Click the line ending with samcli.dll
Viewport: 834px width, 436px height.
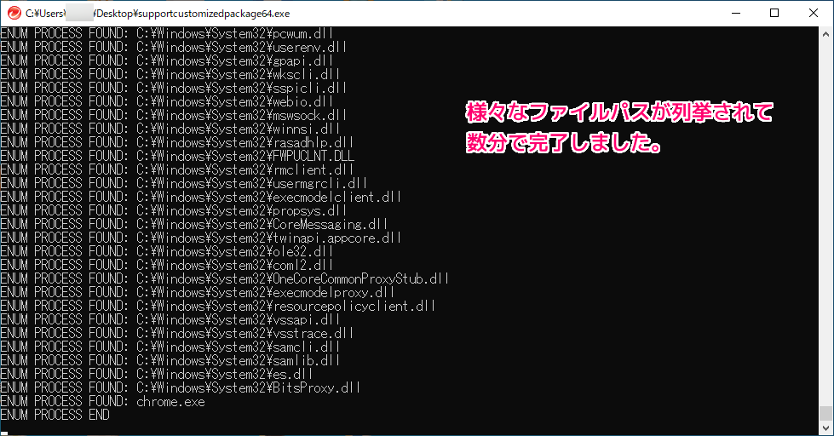coord(170,347)
